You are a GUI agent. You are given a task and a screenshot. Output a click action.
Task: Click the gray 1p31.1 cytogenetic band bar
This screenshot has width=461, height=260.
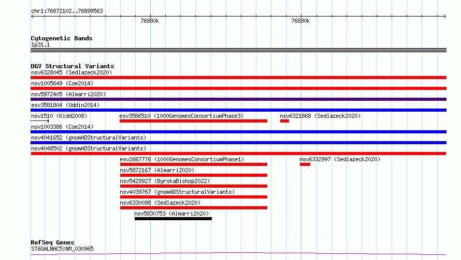(x=238, y=50)
